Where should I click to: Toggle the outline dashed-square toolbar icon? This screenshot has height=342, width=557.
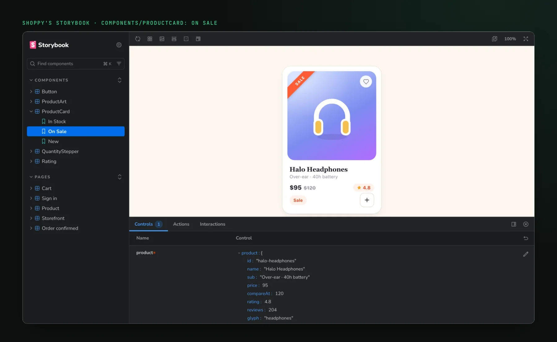[x=186, y=39]
